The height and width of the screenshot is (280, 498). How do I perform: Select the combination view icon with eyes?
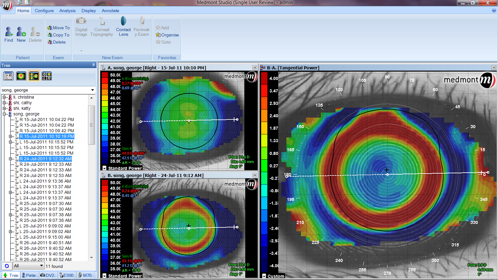click(47, 76)
